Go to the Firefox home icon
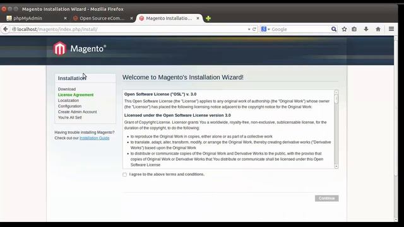404x227 pixels. 378,29
